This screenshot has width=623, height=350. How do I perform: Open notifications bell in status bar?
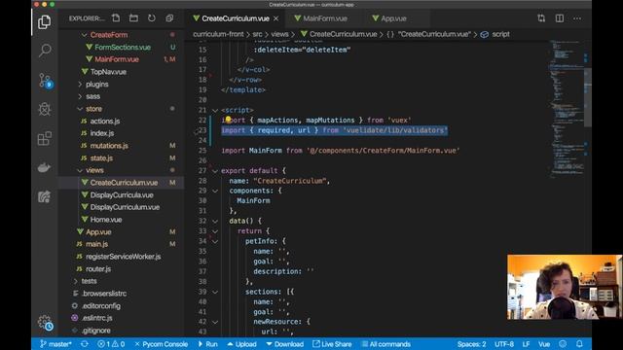580,344
